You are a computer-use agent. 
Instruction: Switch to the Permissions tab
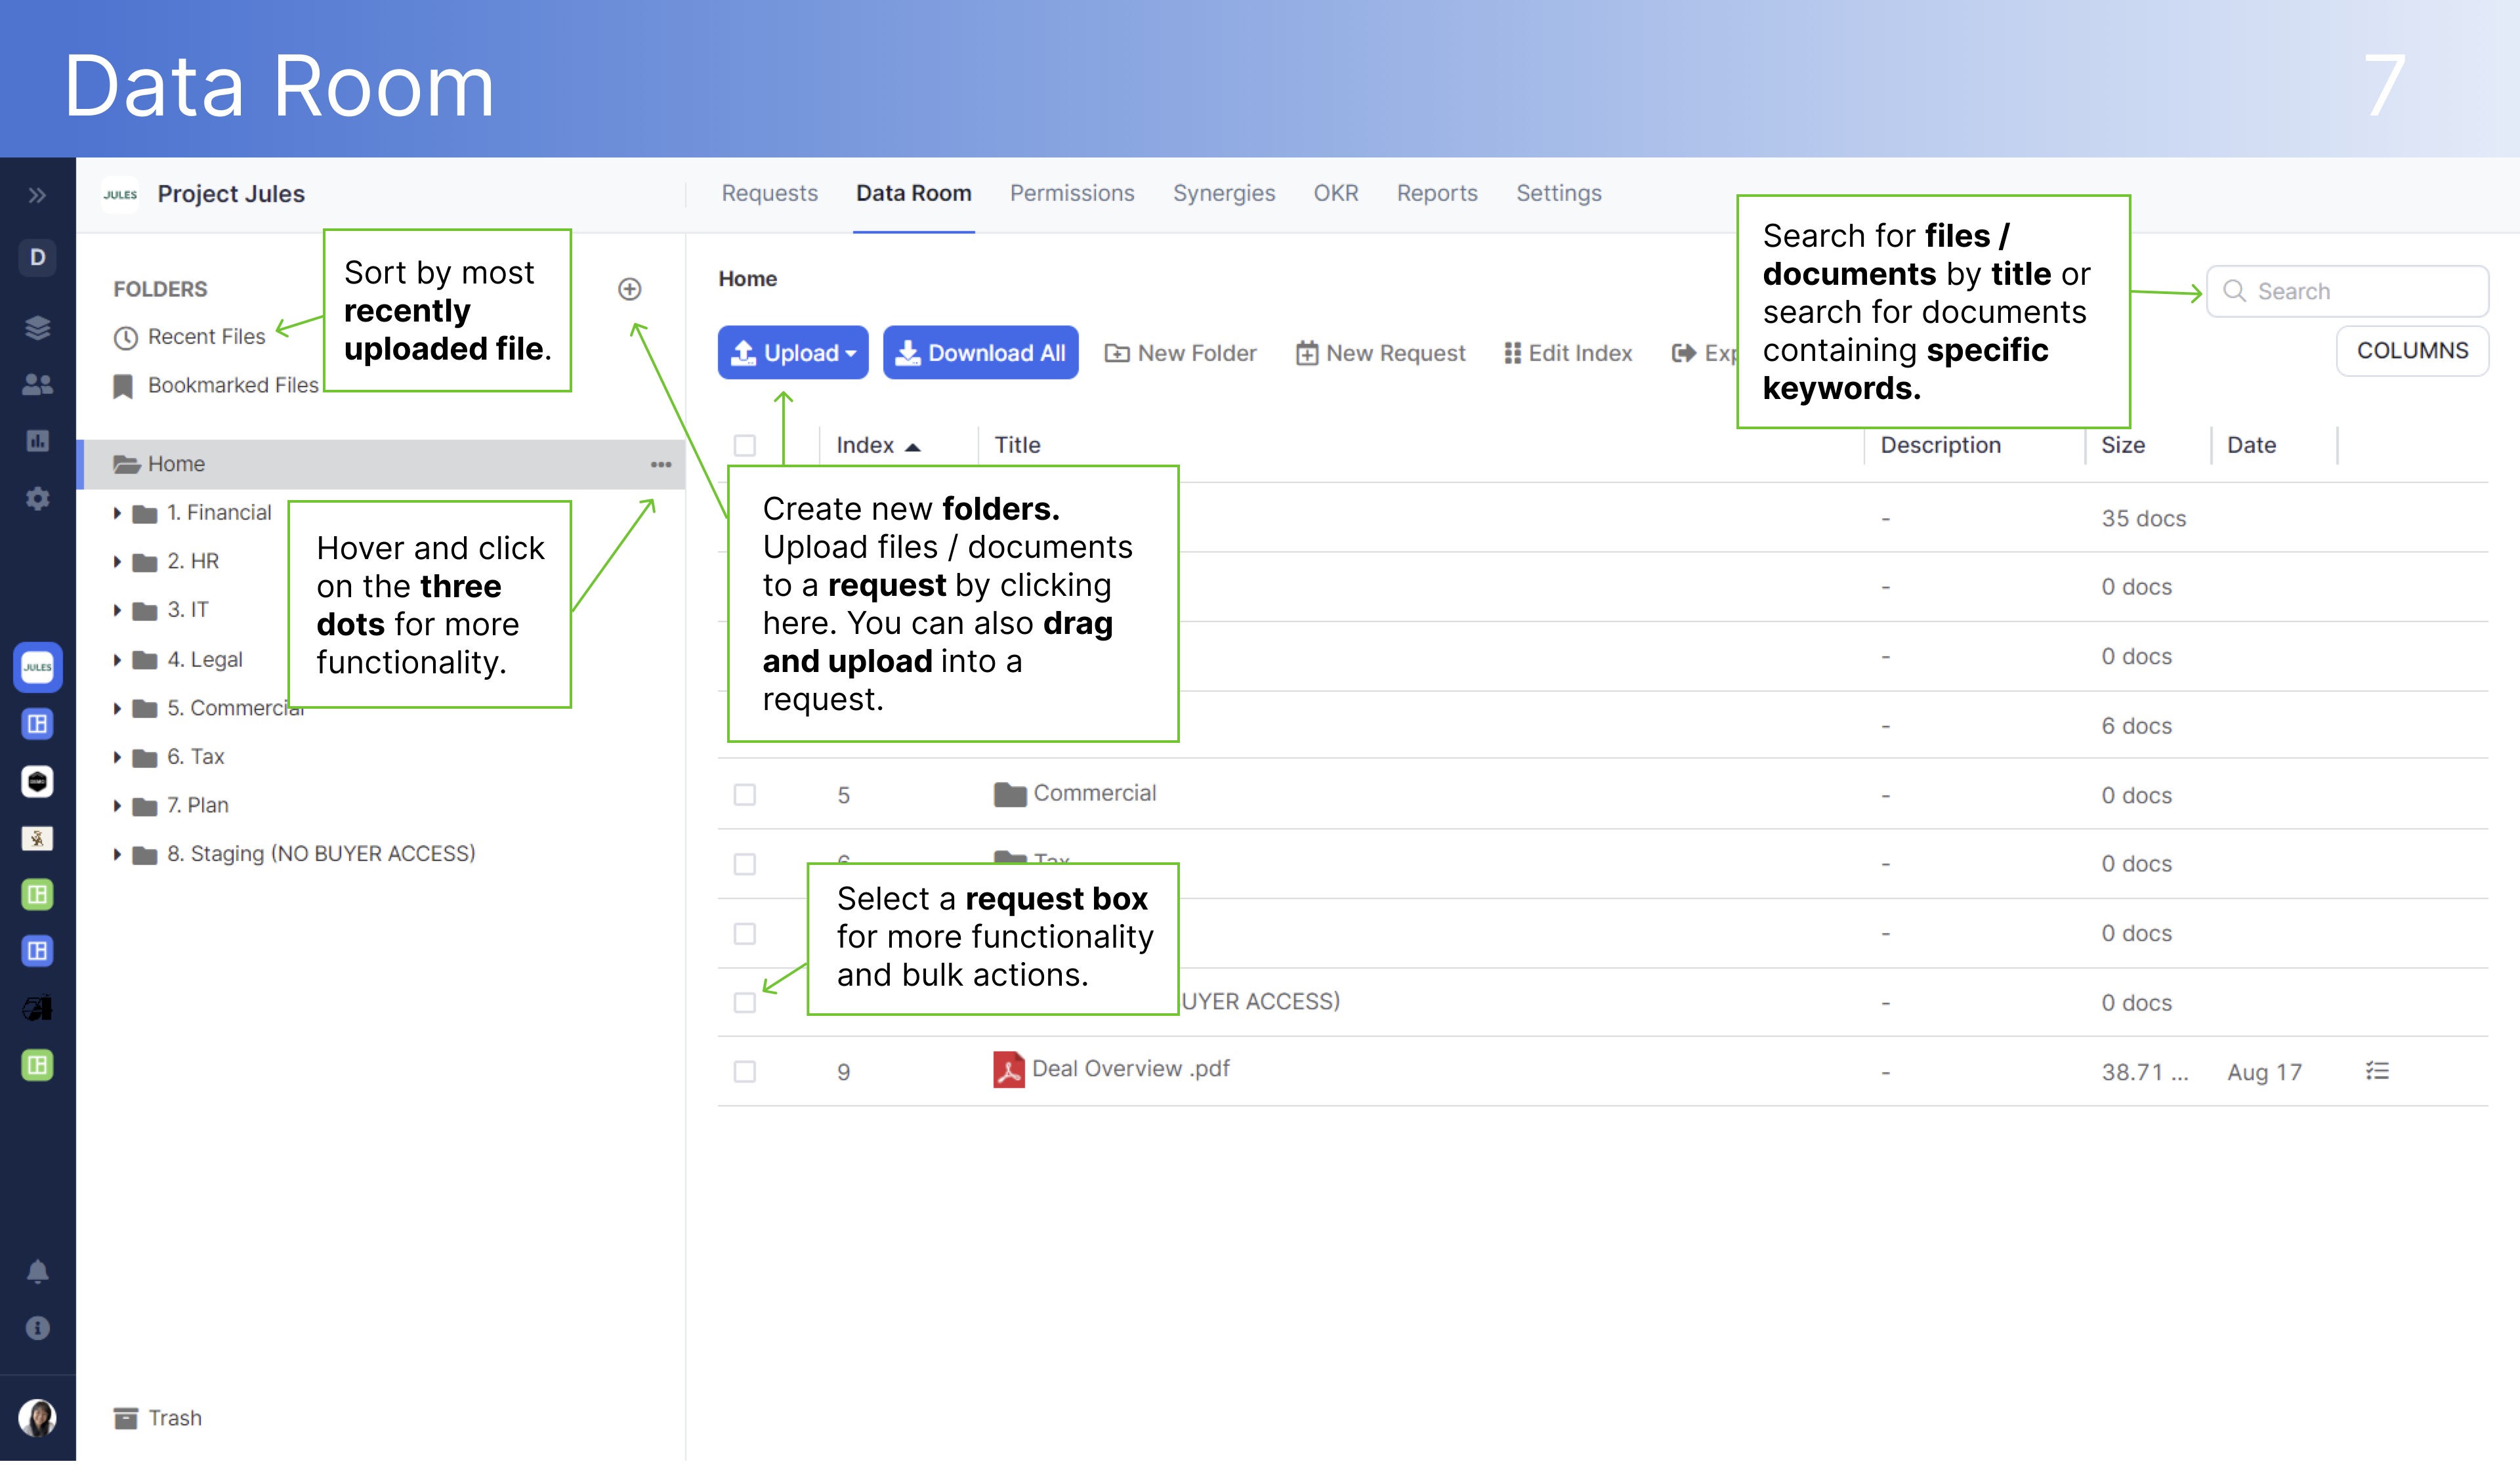[x=1071, y=193]
